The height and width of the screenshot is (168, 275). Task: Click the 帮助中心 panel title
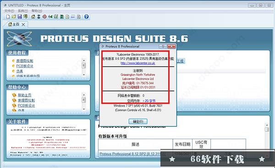point(17,87)
